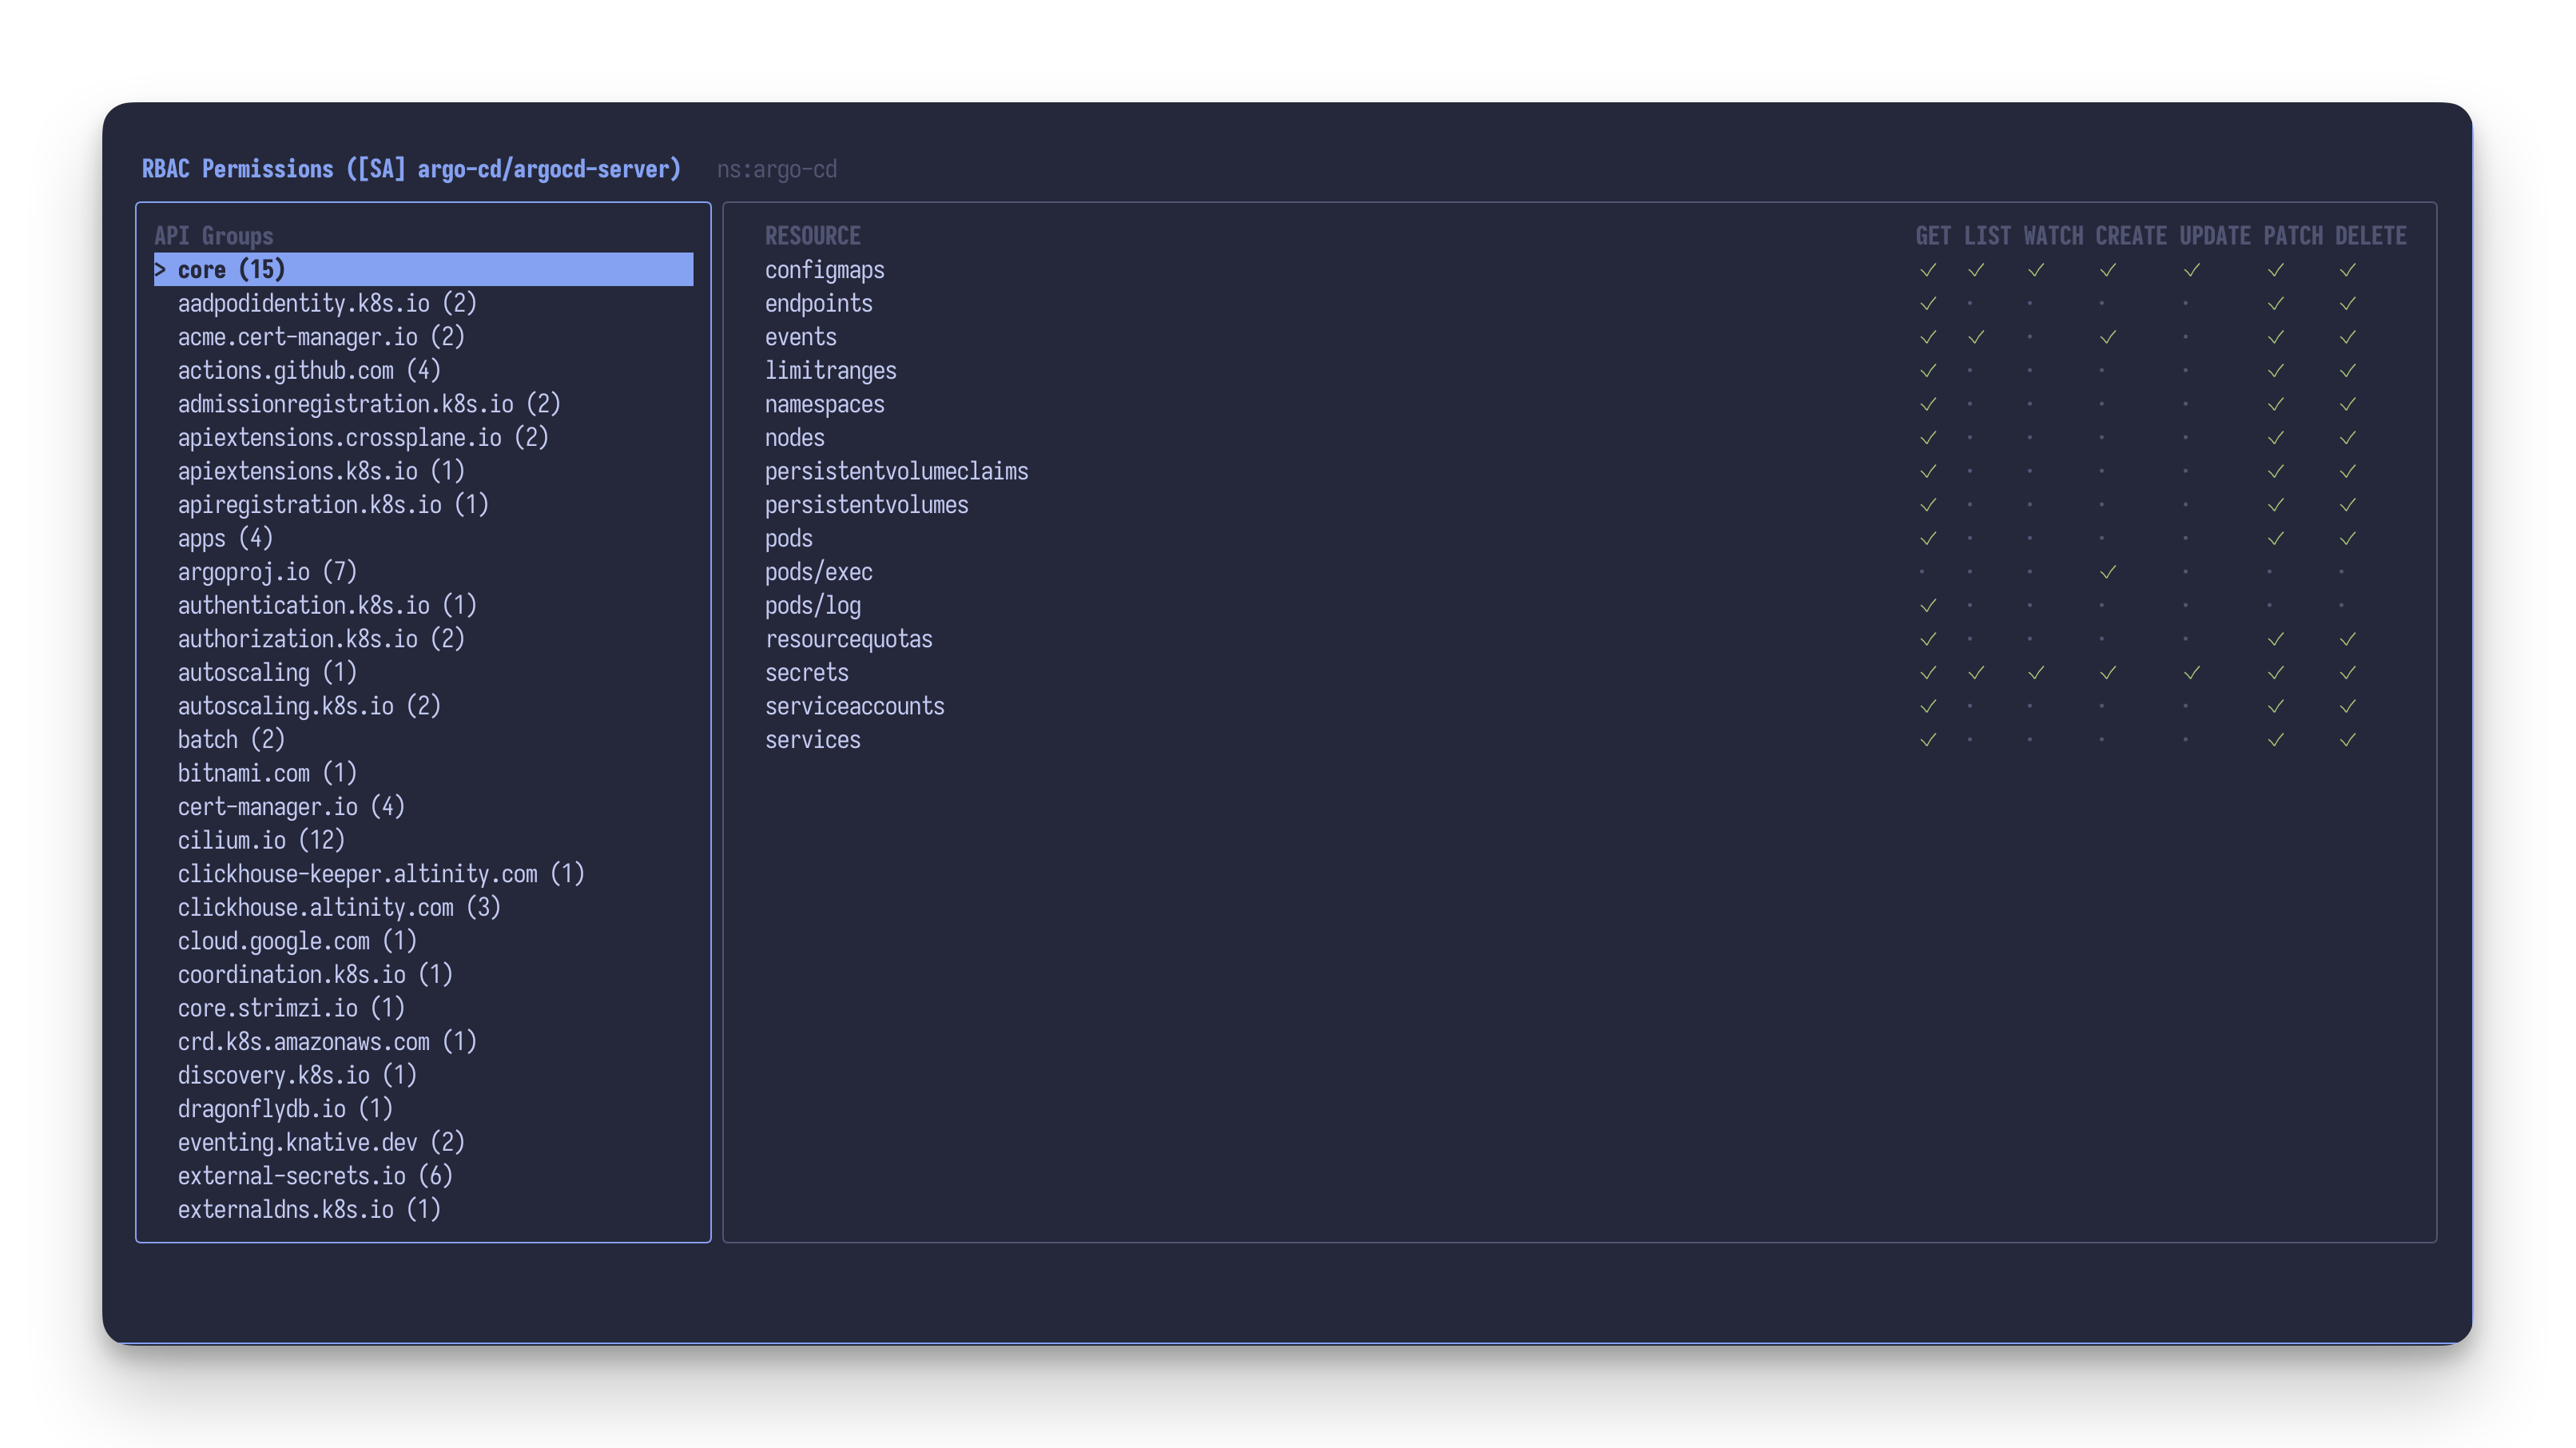Select the core (15) API group
Screen dimensions: 2576x1448
(x=423, y=269)
